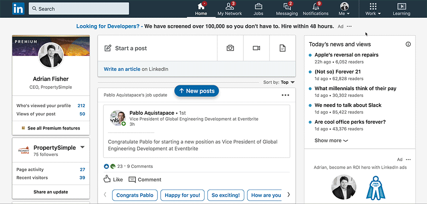Attach a document using the document icon
Screen dimensions: 427x204
283,48
